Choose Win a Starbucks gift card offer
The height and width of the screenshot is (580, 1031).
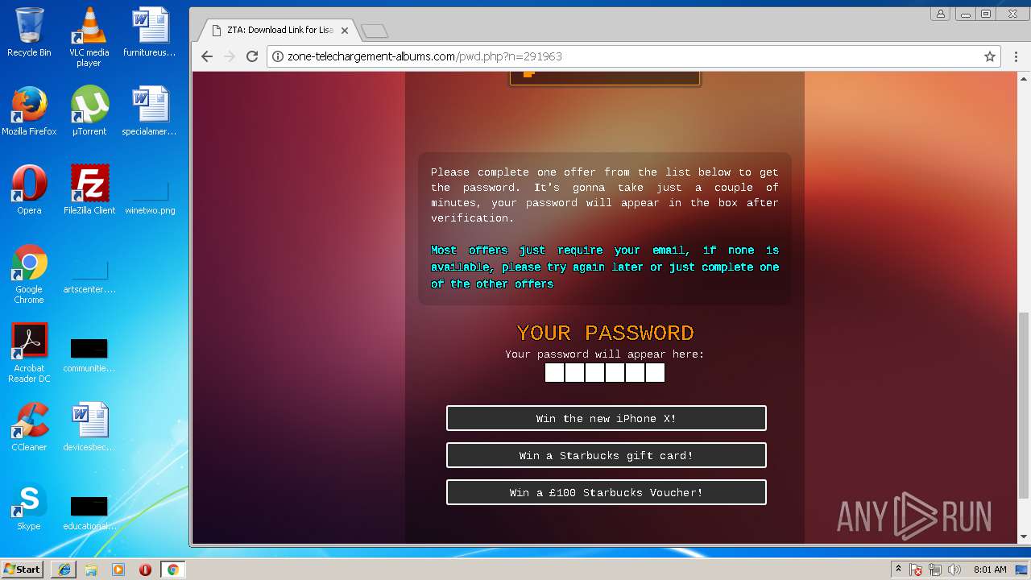607,455
